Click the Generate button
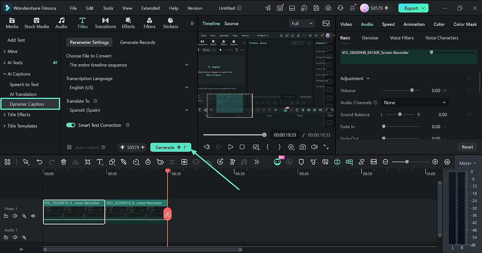 171,147
